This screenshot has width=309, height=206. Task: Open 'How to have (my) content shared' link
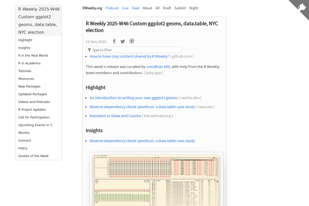tap(129, 56)
